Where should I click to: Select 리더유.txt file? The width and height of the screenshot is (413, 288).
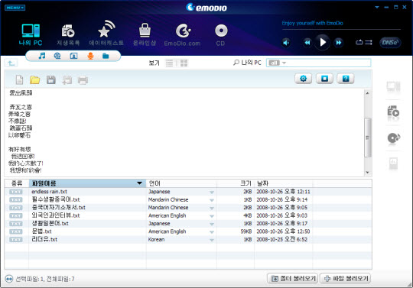coord(44,239)
